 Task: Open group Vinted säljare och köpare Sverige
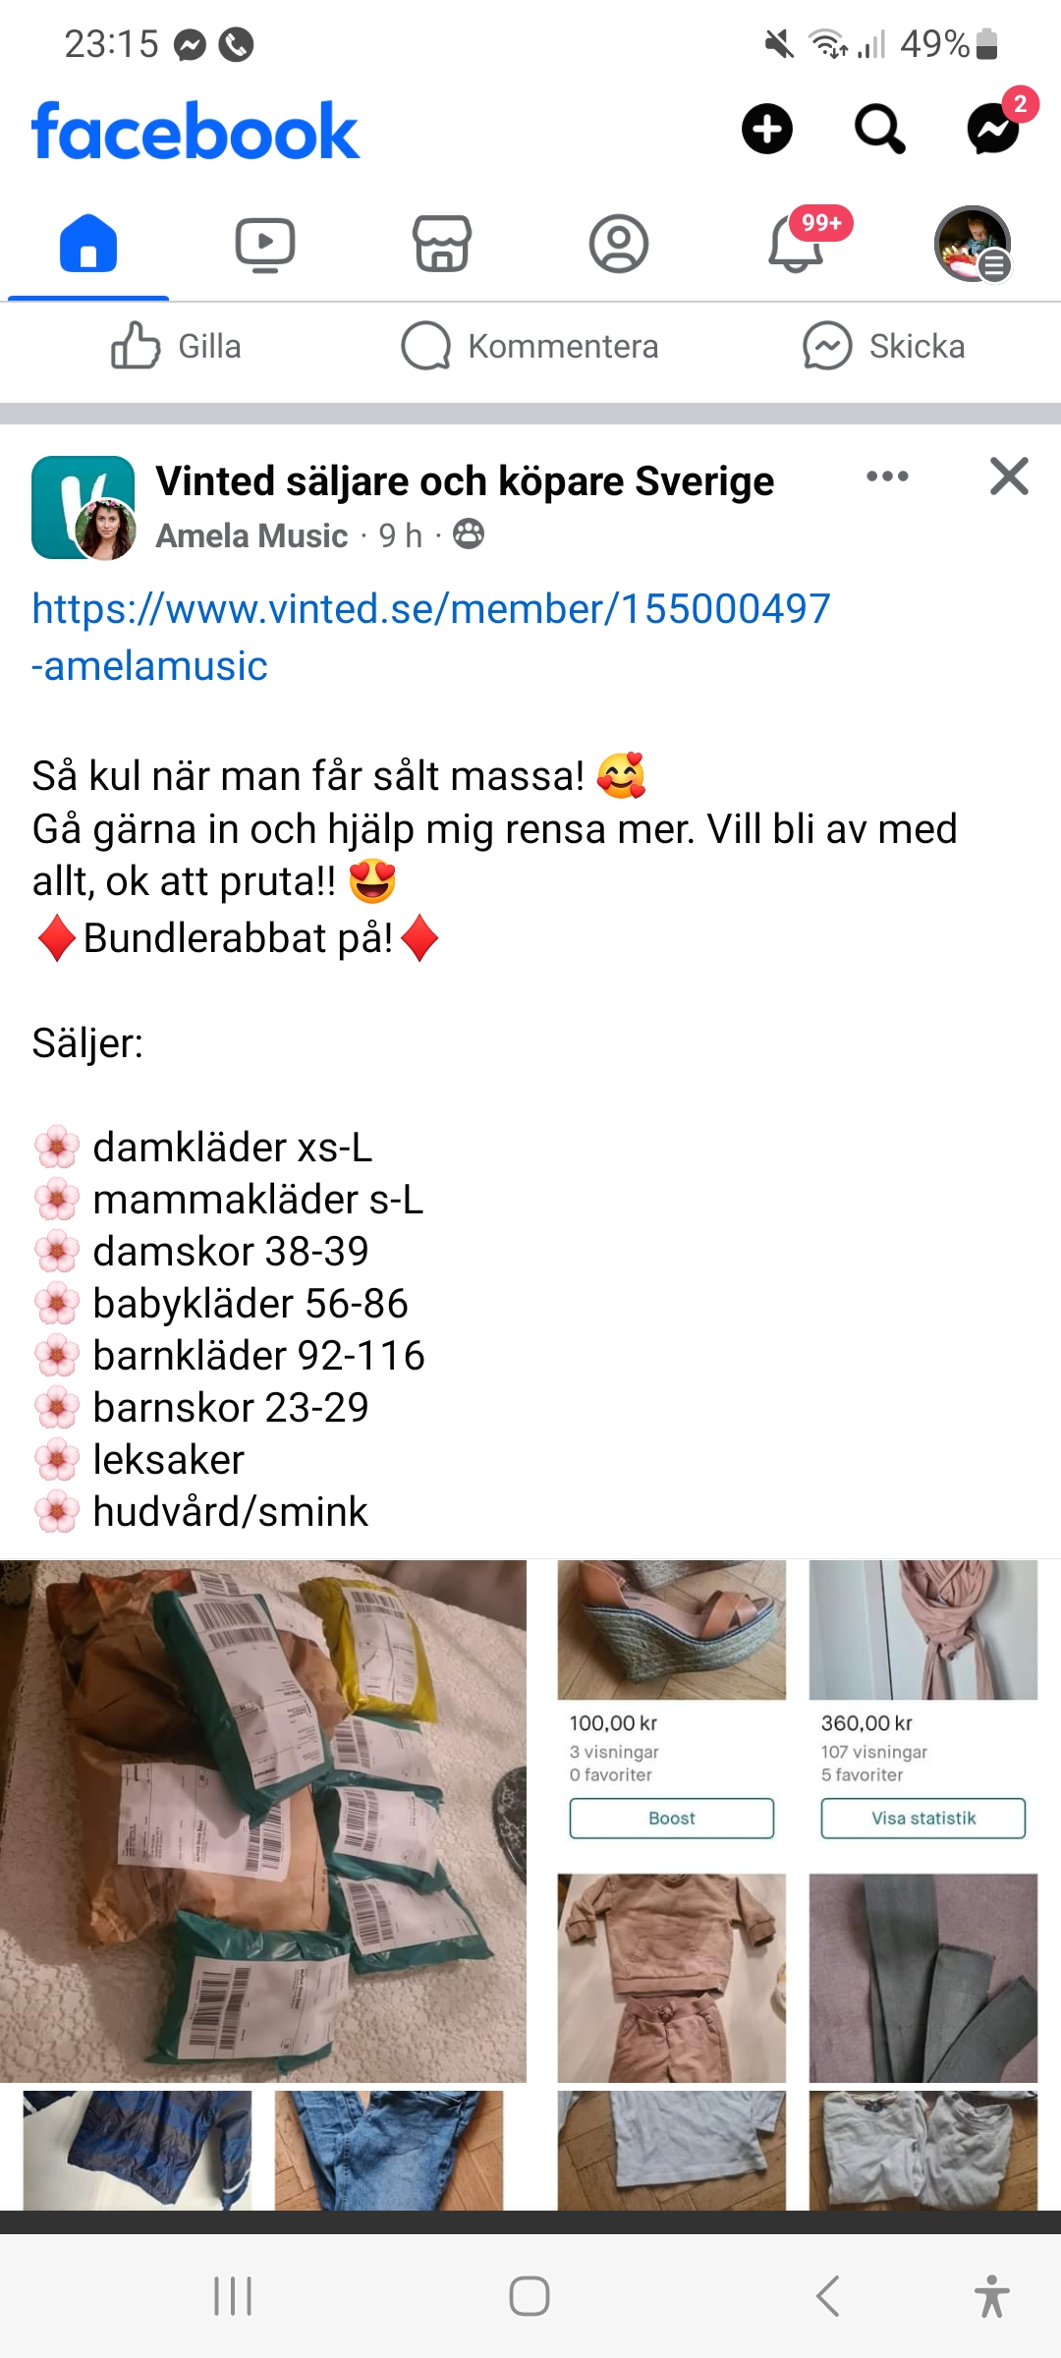[465, 481]
